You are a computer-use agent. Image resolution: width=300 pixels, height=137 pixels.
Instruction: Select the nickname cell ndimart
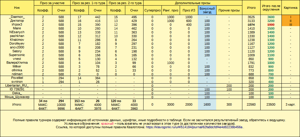tap(17, 74)
